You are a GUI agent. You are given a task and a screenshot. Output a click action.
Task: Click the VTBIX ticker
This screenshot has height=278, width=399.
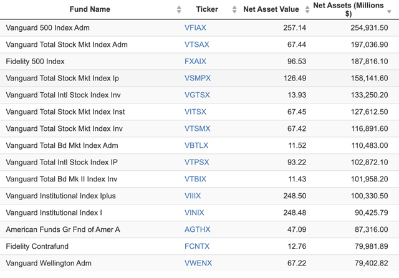[x=195, y=180]
